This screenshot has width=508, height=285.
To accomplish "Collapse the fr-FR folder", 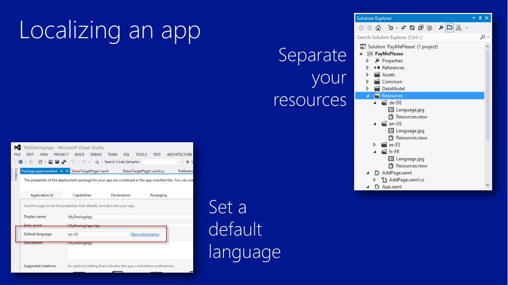I will tap(375, 152).
